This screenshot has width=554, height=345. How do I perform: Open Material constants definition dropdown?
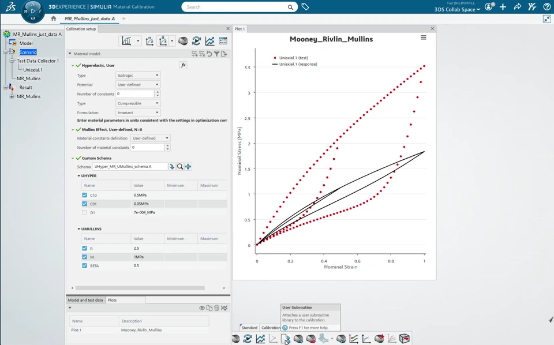(x=151, y=138)
